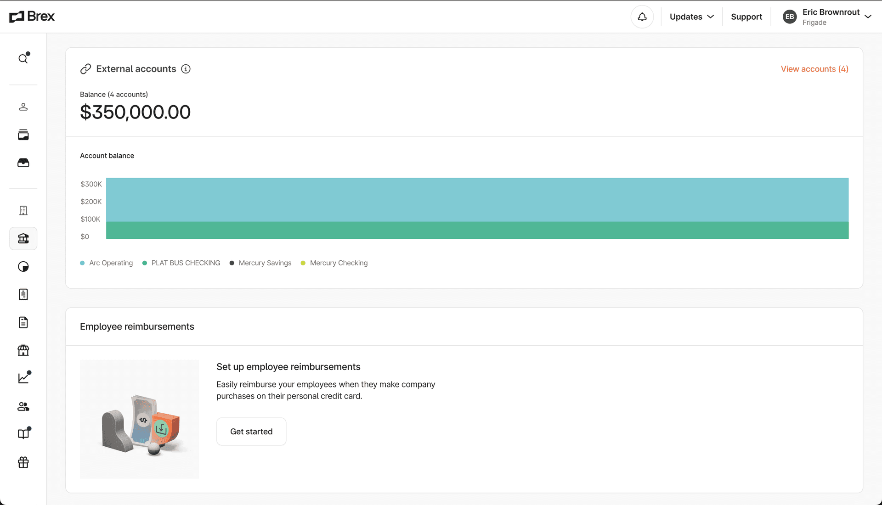Open the document bills sidebar icon
Screen dimensions: 882x505
point(23,323)
